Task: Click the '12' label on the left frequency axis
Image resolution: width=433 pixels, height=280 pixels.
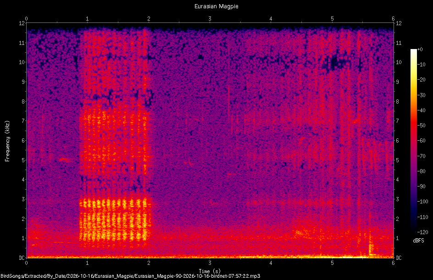Action: [x=22, y=23]
